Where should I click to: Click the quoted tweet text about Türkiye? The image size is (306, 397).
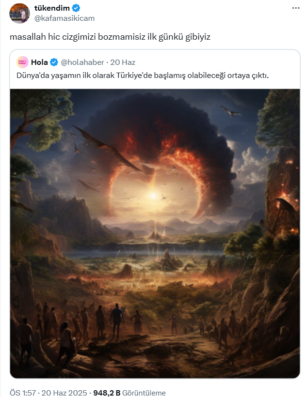pyautogui.click(x=143, y=76)
